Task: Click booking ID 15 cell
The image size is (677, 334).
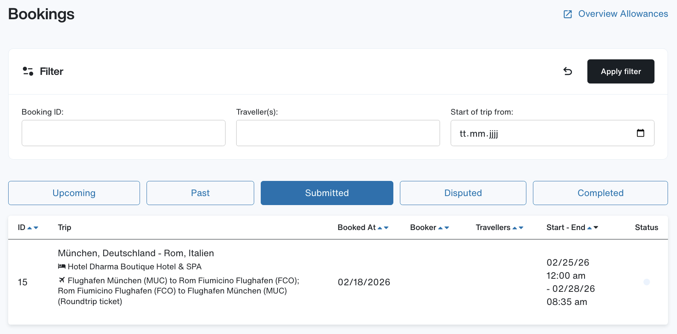Action: pos(23,282)
